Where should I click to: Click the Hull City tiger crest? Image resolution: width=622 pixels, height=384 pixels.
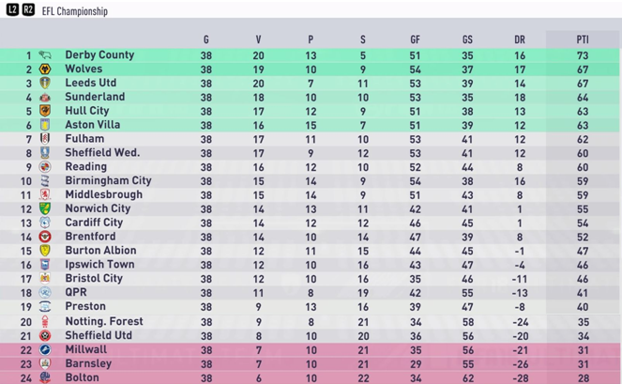(45, 111)
